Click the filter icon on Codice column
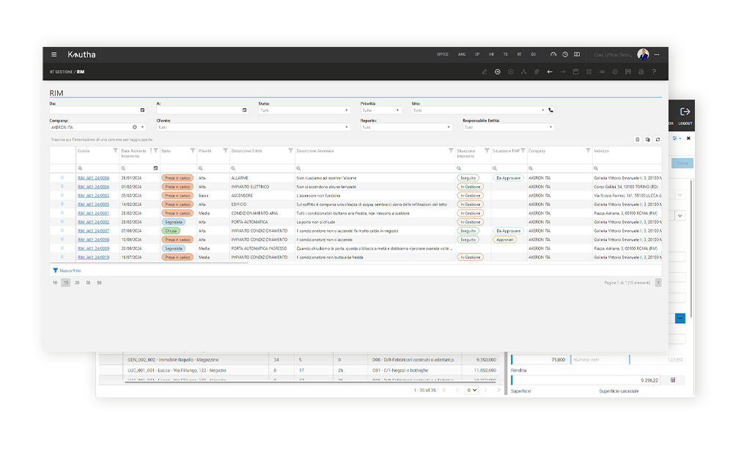 [x=115, y=151]
